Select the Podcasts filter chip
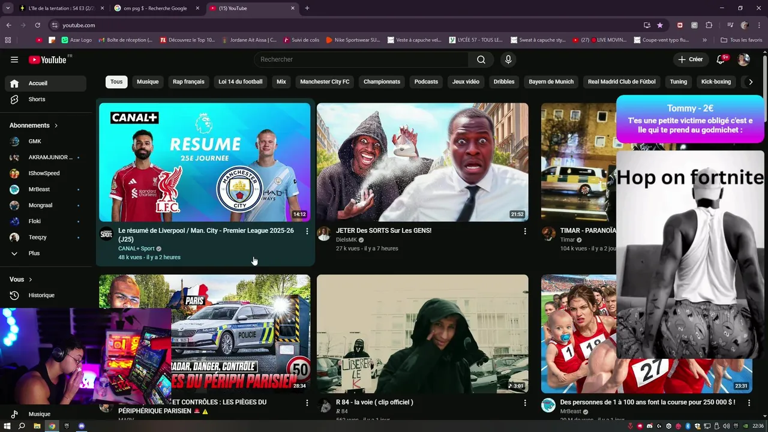The width and height of the screenshot is (768, 432). [x=426, y=82]
